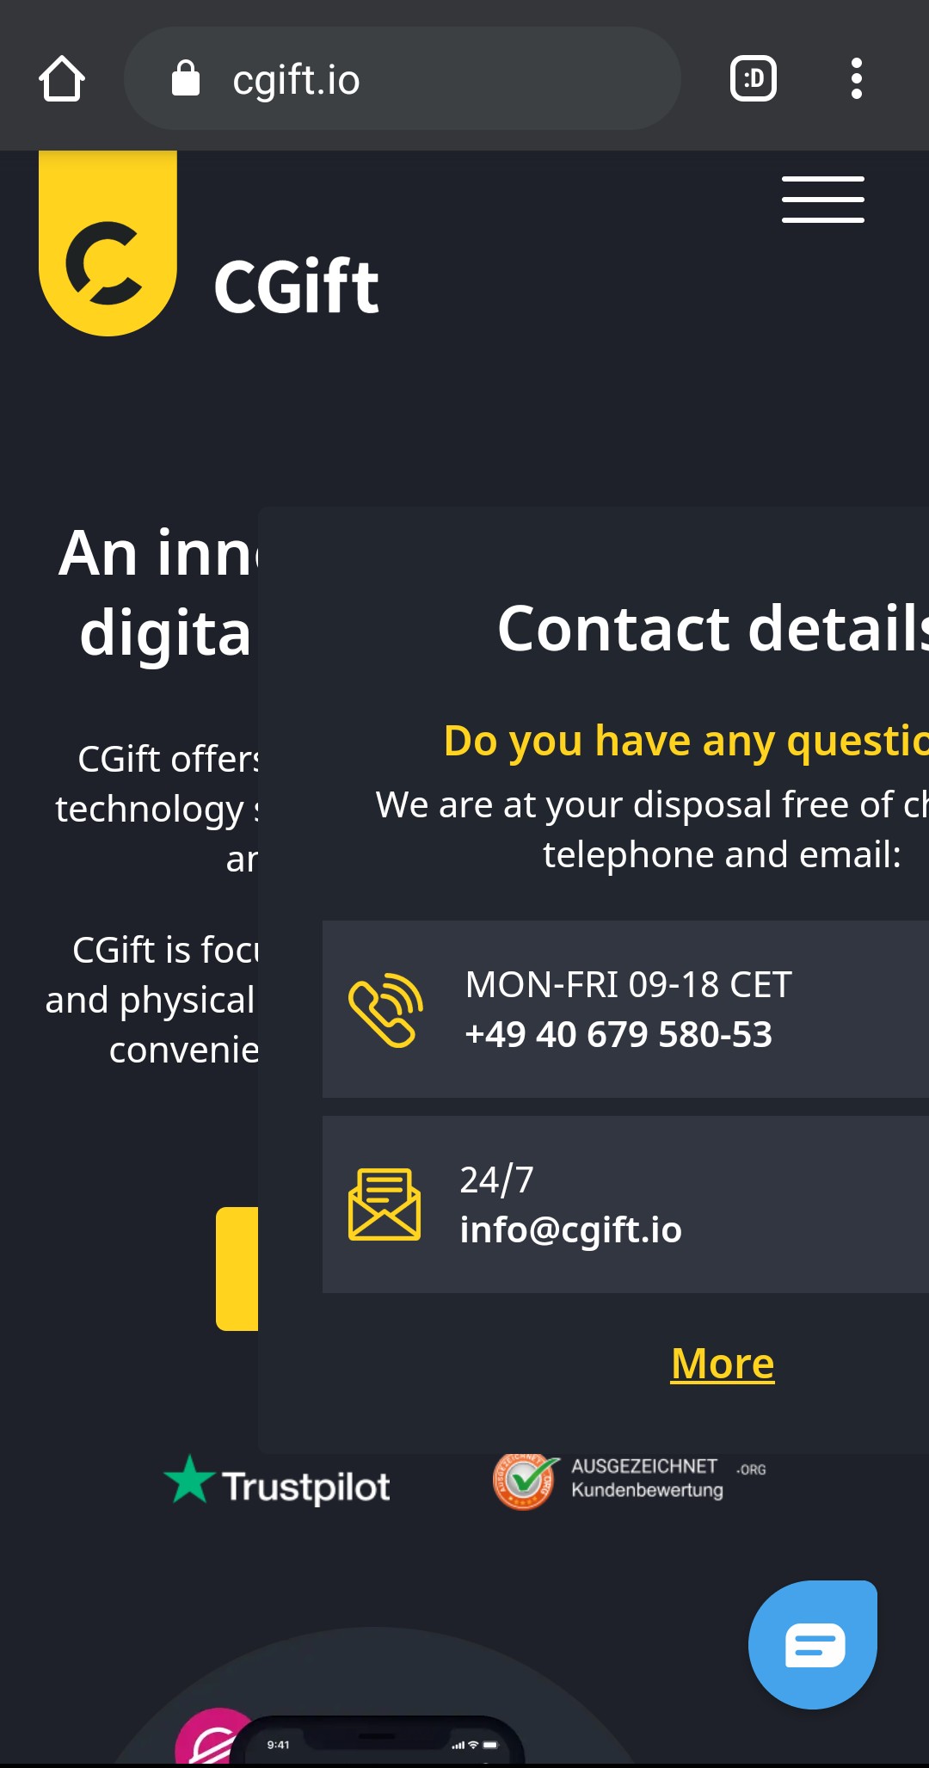
Task: Click the CGift brand name text
Action: 296,287
